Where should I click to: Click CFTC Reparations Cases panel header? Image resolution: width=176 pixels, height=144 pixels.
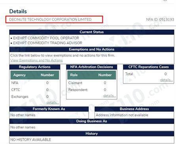tap(148, 67)
